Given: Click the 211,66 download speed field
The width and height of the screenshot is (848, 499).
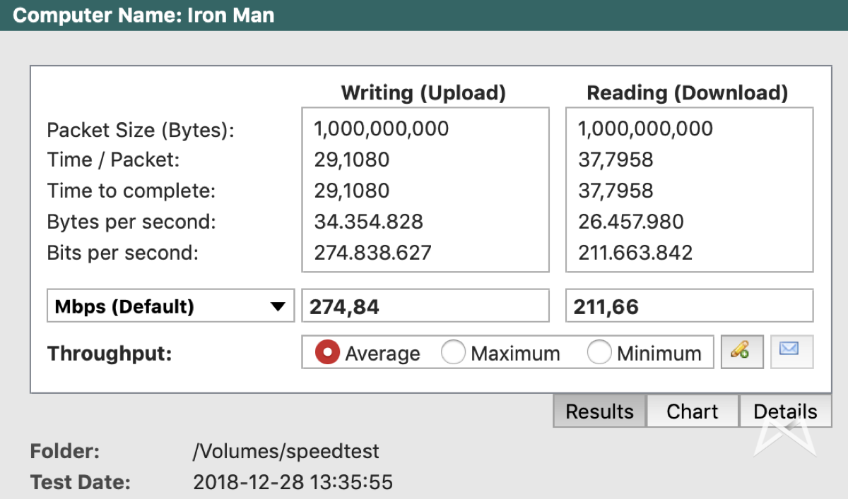Looking at the screenshot, I should pos(689,307).
